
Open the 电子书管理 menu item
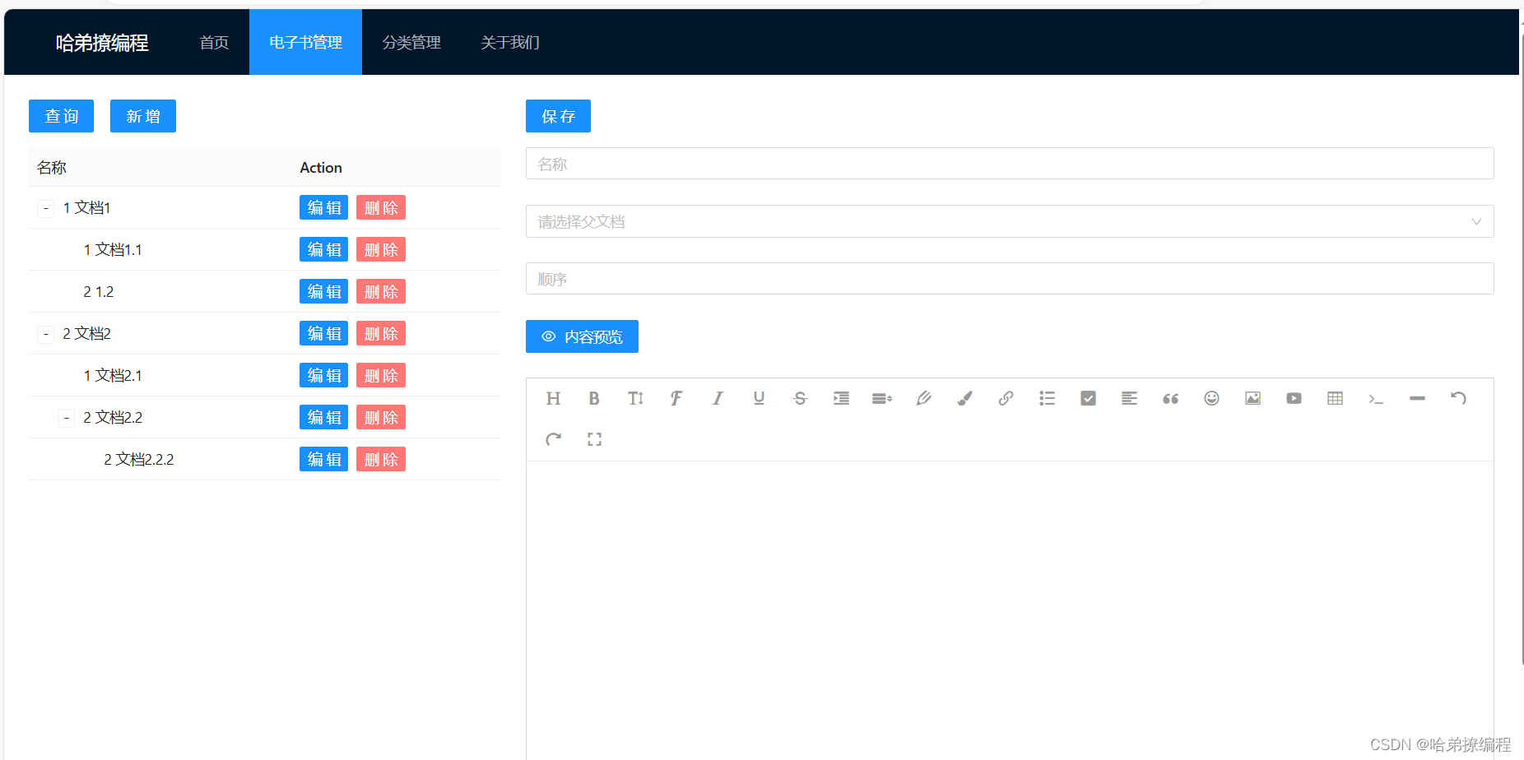click(x=305, y=42)
